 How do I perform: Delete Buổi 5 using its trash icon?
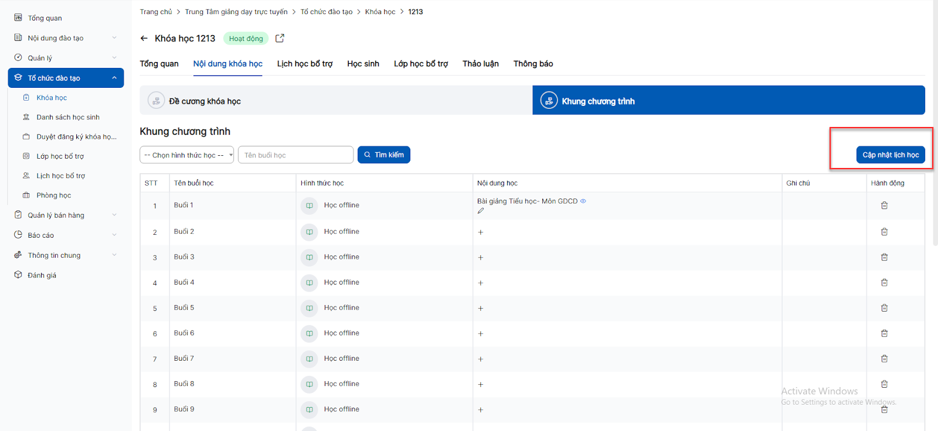[x=884, y=308]
